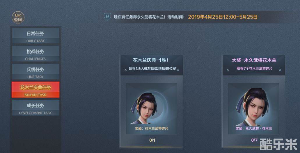Click 奖励:永久武将·花木兰 reward label
300x153 pixels.
(254, 128)
